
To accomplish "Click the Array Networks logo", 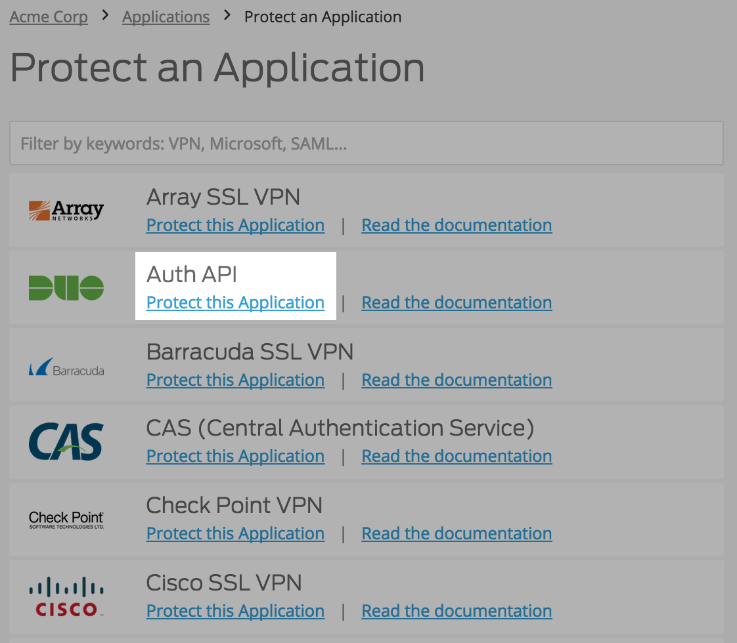I will coord(66,210).
